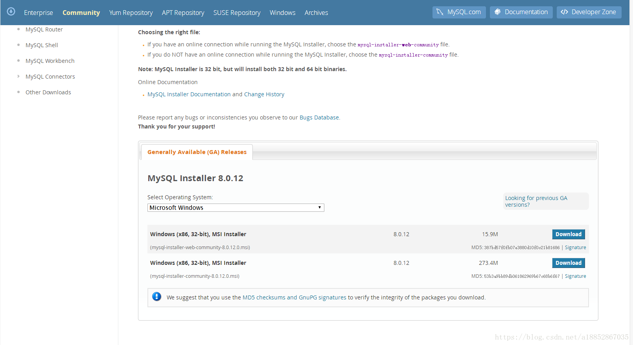
Task: Open the Bugs Database link
Action: 319,117
